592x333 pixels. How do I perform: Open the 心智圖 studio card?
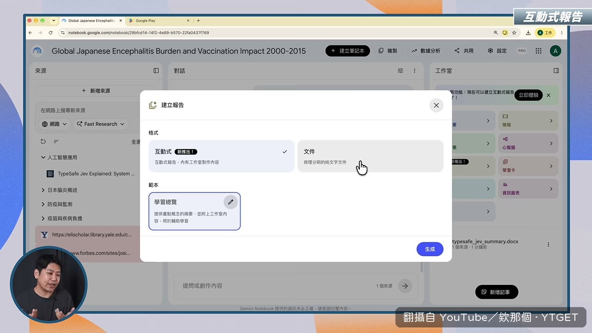(528, 143)
